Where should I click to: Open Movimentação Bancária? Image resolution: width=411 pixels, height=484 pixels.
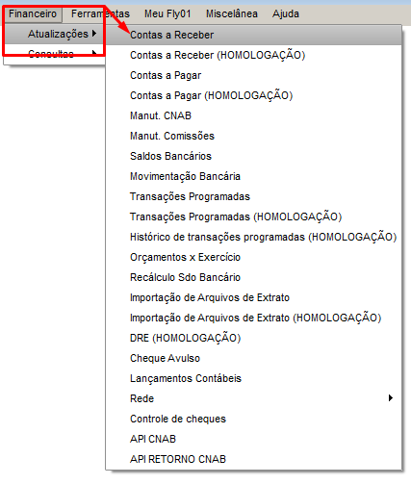[253, 176]
